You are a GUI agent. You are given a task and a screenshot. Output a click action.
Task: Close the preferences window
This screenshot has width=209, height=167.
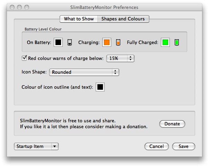[12, 7]
